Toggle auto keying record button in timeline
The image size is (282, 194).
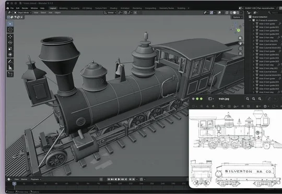[101, 179]
